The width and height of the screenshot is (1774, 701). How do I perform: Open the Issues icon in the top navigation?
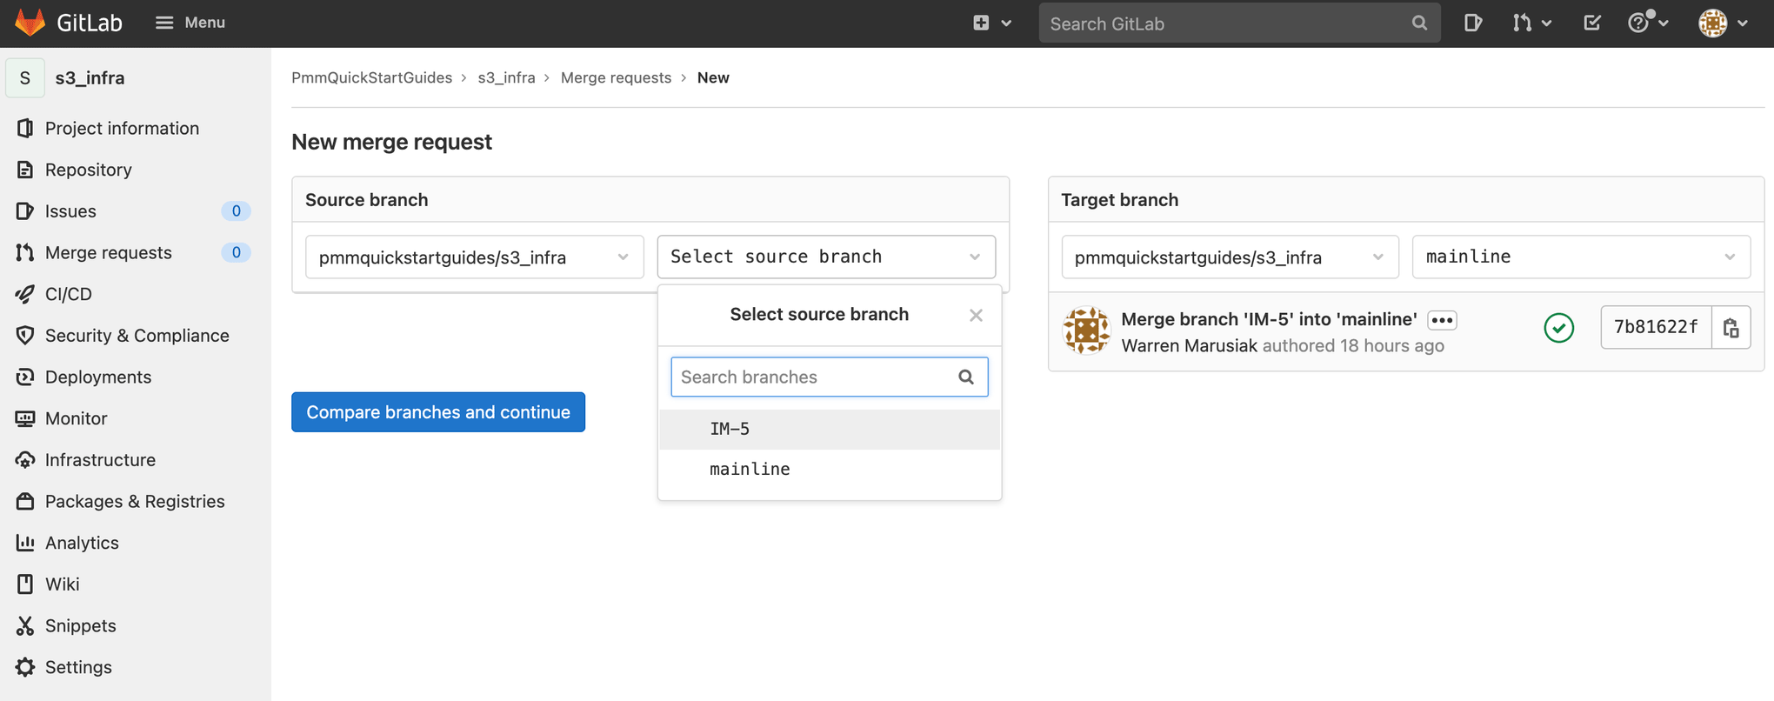pos(1472,23)
